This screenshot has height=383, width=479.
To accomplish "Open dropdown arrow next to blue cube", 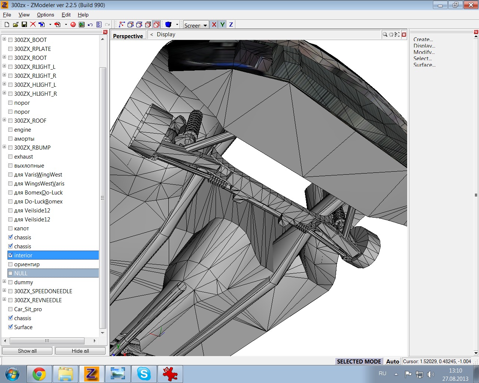I will point(177,24).
